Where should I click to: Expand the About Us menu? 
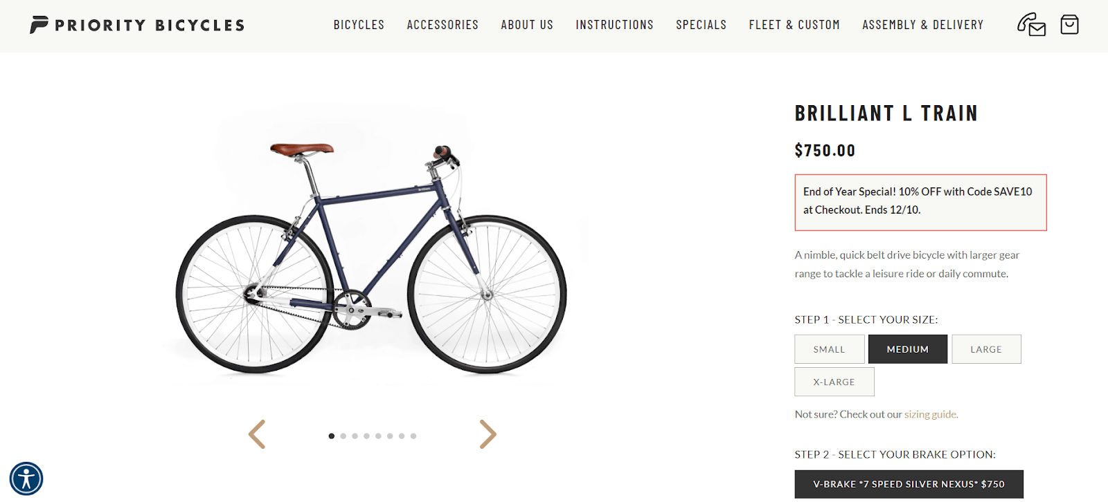pos(527,25)
